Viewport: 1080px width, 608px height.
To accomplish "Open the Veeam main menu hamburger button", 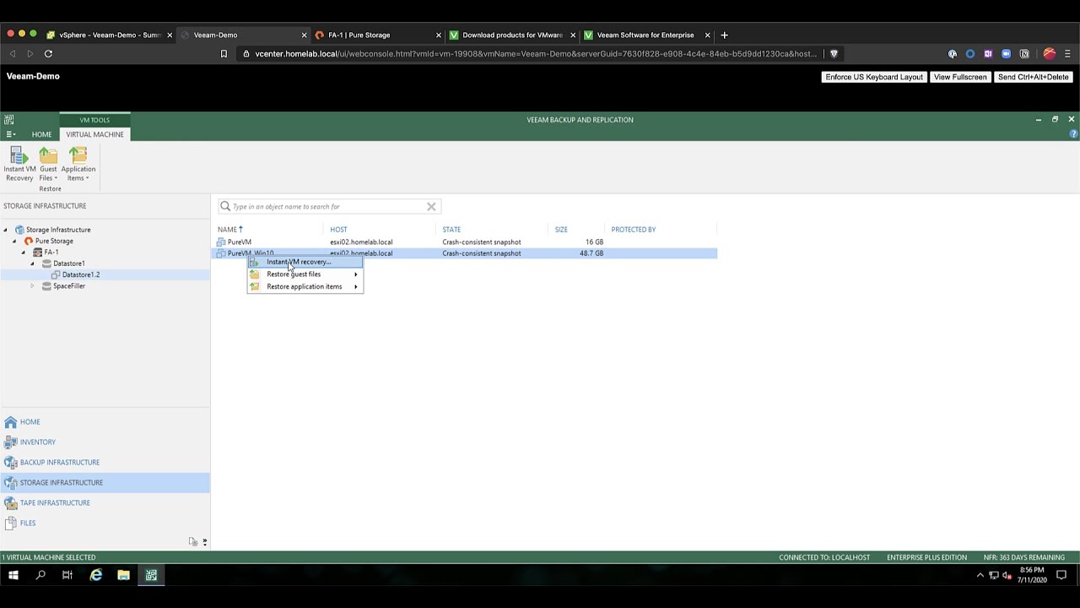I will (x=10, y=134).
